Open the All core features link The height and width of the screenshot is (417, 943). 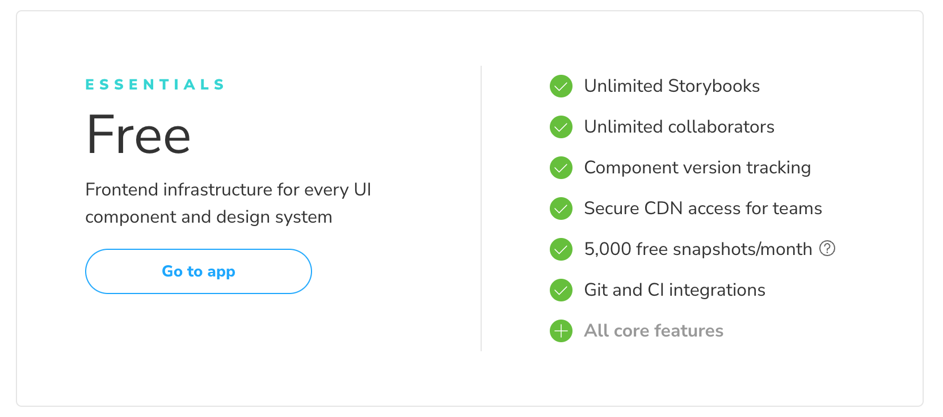654,331
